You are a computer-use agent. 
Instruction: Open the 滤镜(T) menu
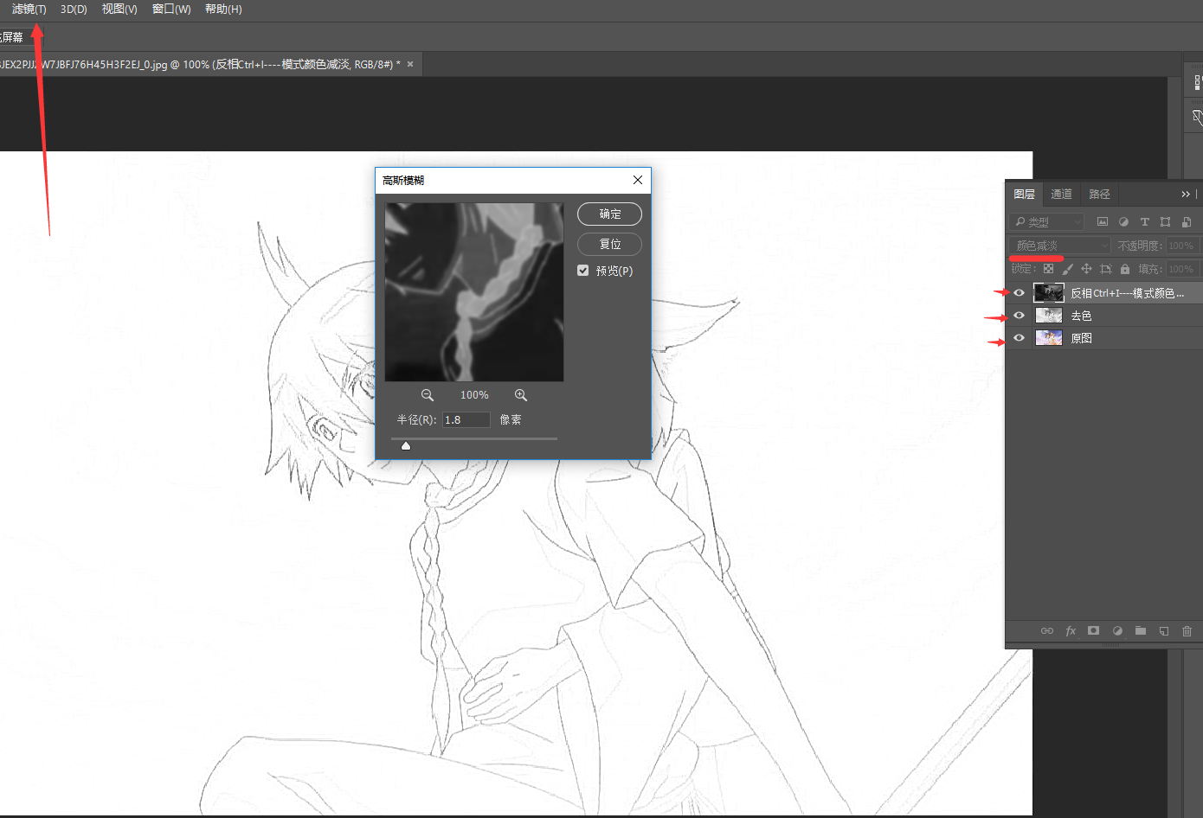[x=29, y=9]
